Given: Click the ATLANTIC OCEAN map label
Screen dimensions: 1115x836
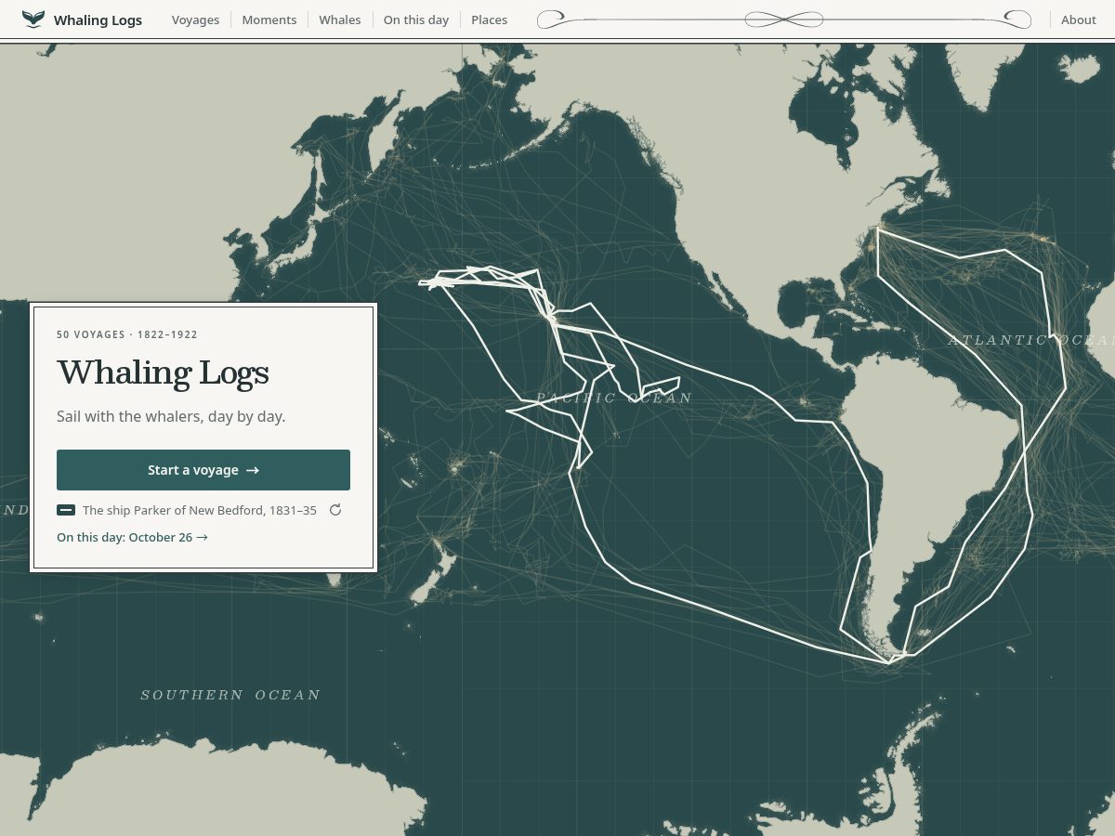Looking at the screenshot, I should [x=1031, y=340].
